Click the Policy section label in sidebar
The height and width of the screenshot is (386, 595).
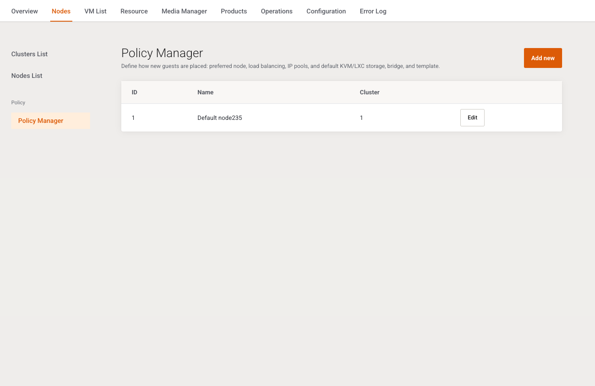click(18, 103)
